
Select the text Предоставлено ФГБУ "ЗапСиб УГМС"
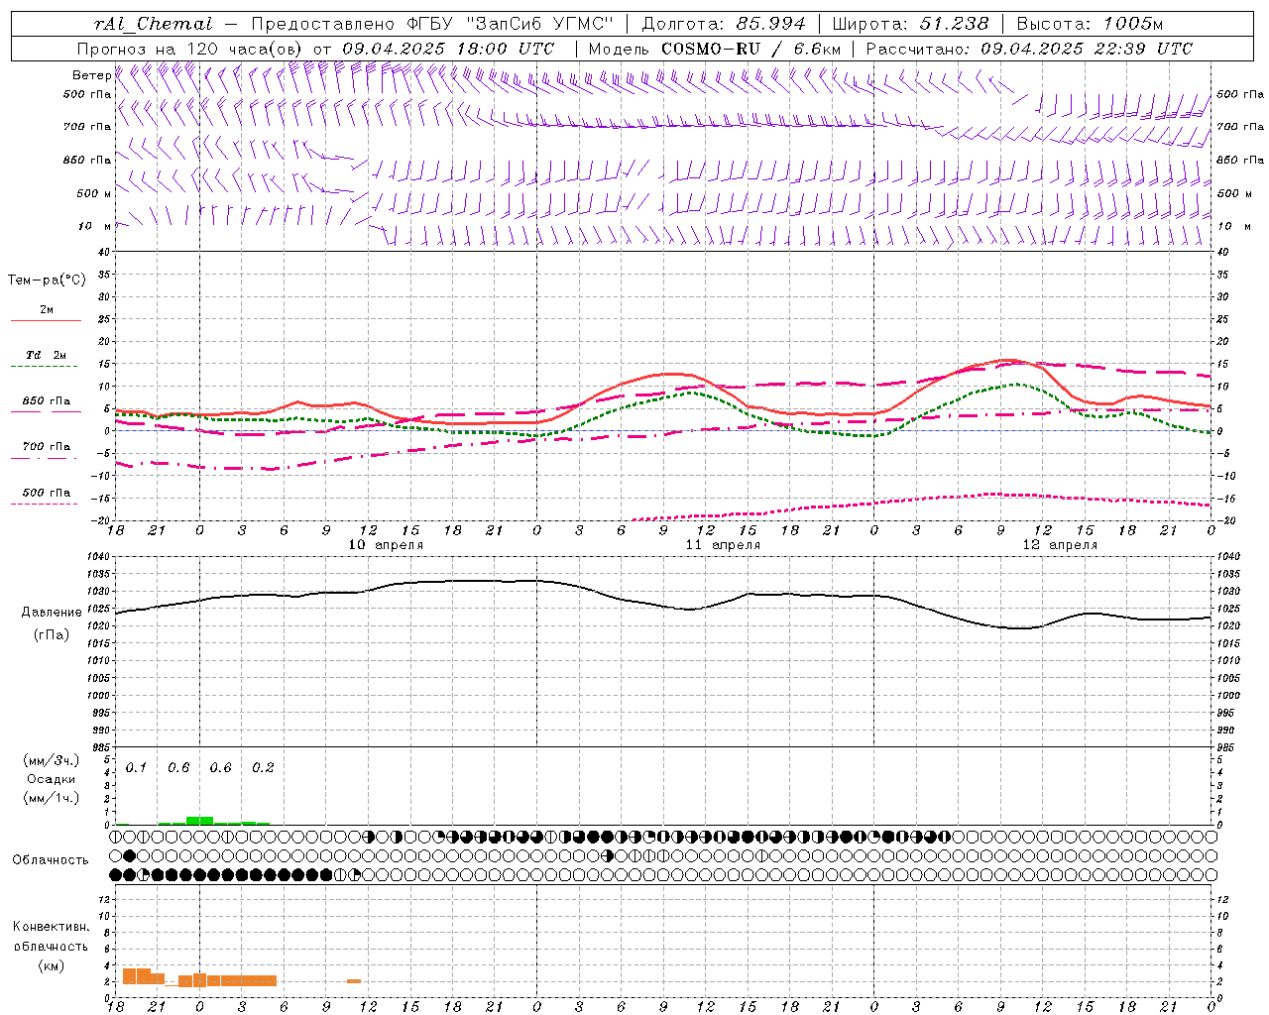click(434, 24)
